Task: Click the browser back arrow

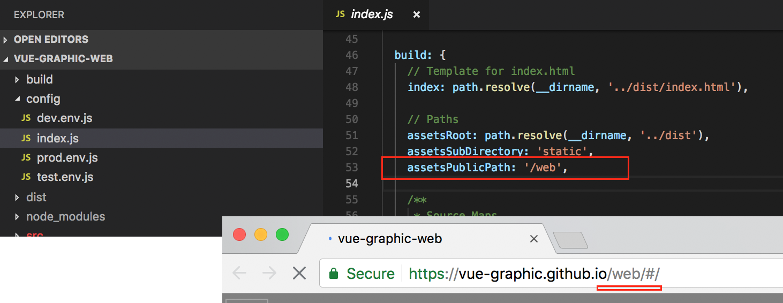Action: 239,274
